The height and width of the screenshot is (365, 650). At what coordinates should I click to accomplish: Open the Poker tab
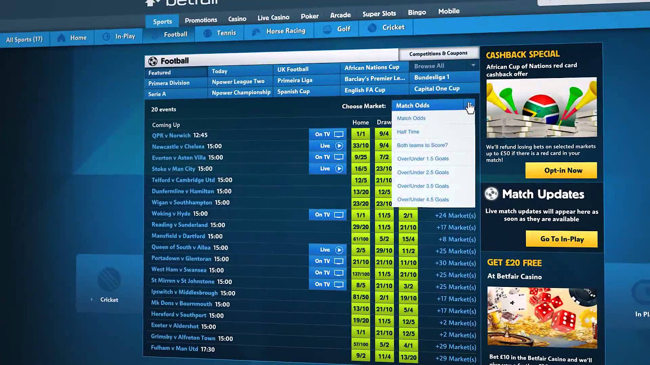tap(310, 16)
